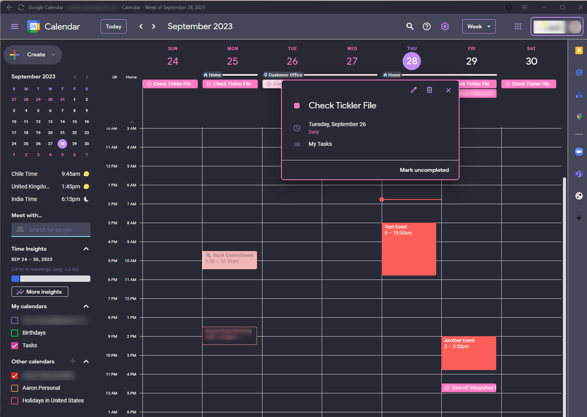Open Google Maps in the side panel

tap(579, 117)
